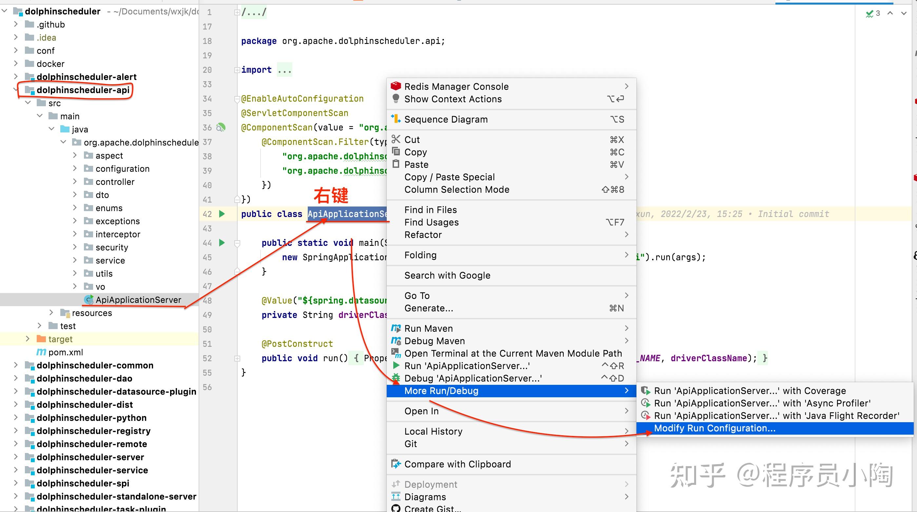Open the Open In submenu
Image resolution: width=917 pixels, height=512 pixels.
point(511,411)
